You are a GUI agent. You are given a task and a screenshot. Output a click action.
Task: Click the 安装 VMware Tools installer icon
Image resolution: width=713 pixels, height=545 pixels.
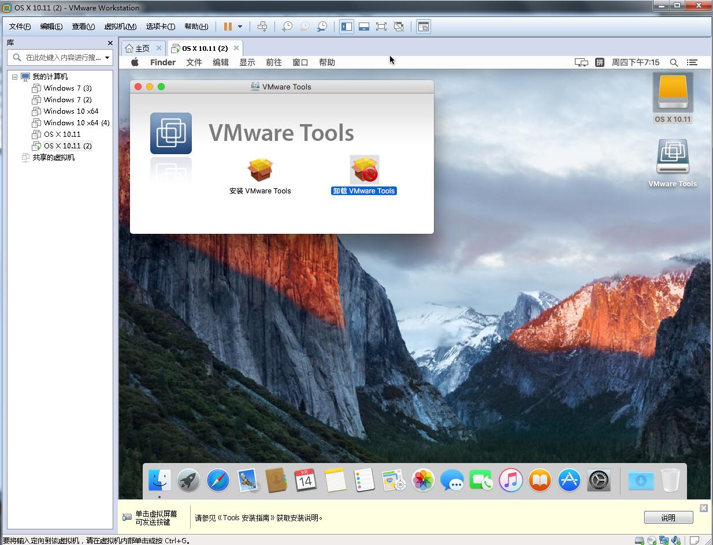click(x=260, y=170)
